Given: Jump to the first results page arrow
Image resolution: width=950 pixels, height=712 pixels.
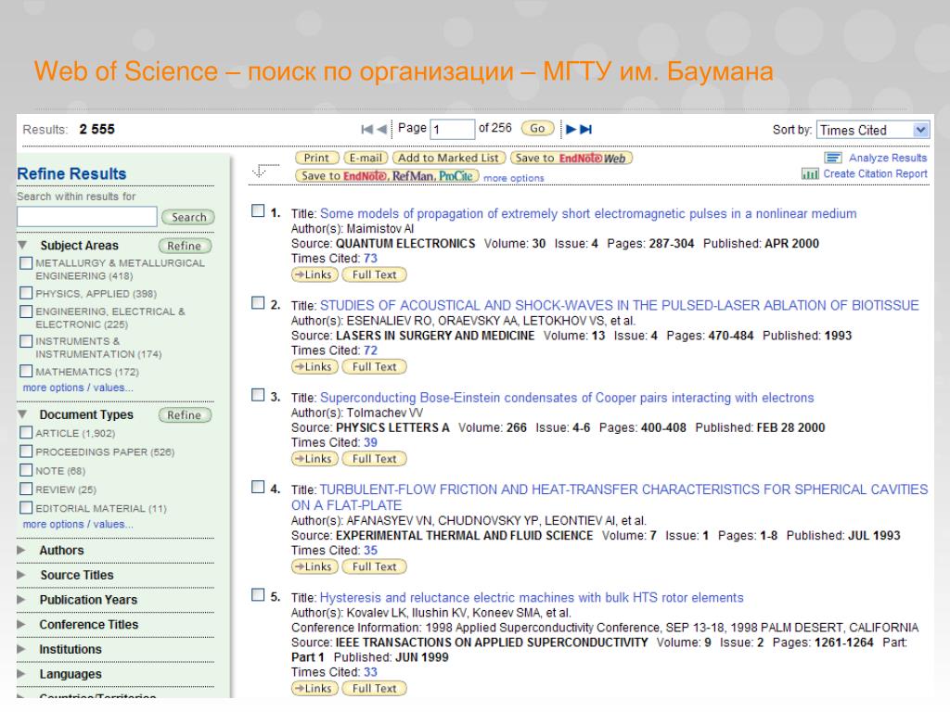Looking at the screenshot, I should [x=367, y=130].
